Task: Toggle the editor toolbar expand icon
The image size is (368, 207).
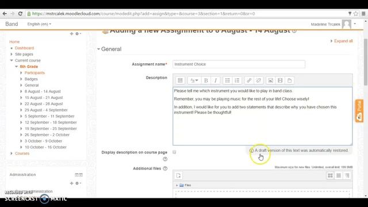Action: [x=180, y=80]
